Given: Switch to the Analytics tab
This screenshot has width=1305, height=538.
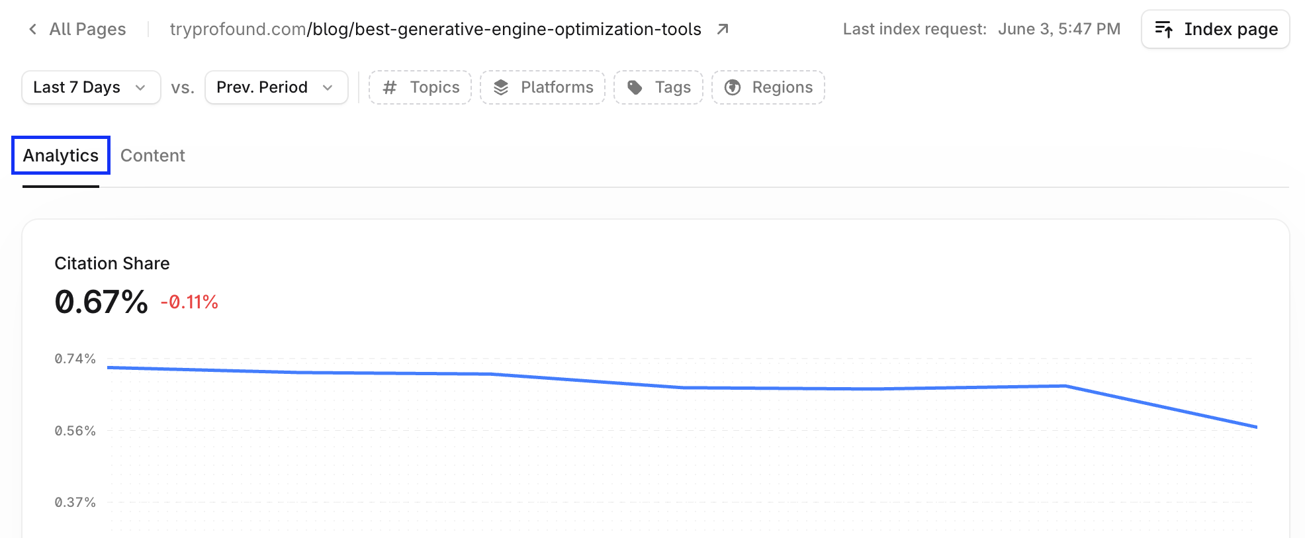Looking at the screenshot, I should (61, 156).
